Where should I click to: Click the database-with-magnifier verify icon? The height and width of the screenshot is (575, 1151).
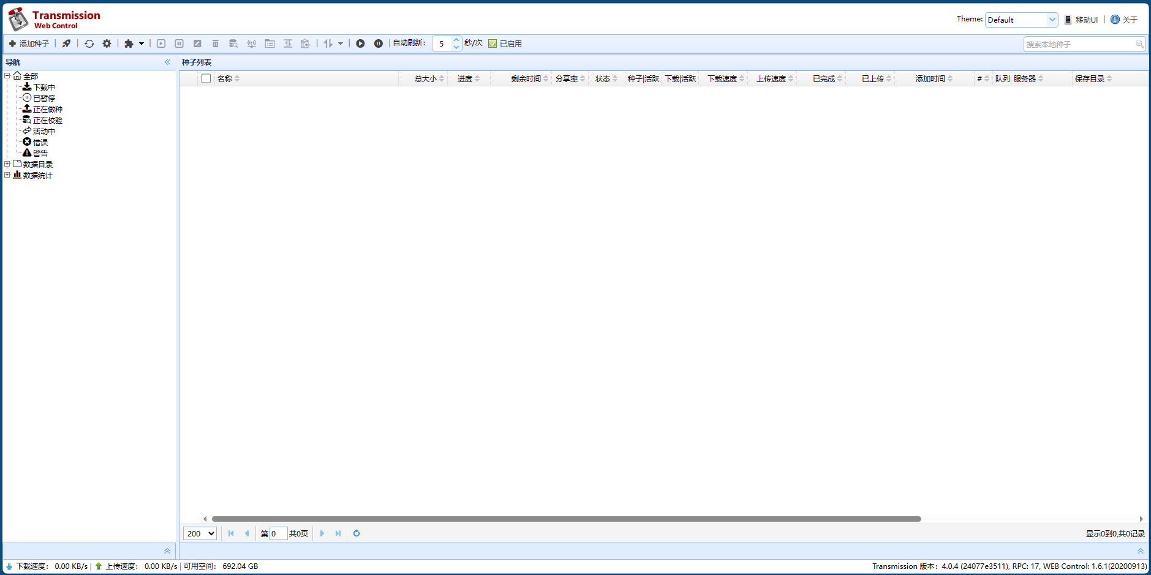pos(233,43)
